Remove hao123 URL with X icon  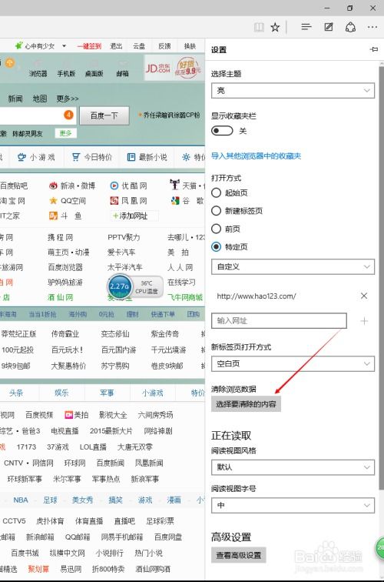pos(364,296)
